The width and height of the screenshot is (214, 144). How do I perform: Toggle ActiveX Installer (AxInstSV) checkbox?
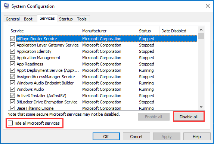click(12, 96)
